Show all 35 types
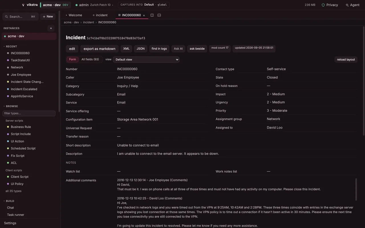365x228 pixels. [x=13, y=191]
